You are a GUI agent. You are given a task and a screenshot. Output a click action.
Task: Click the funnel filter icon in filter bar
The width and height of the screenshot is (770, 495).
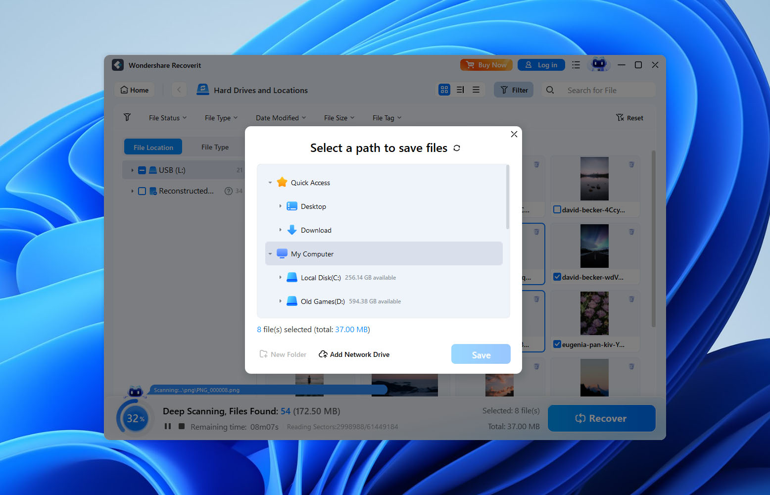tap(127, 117)
